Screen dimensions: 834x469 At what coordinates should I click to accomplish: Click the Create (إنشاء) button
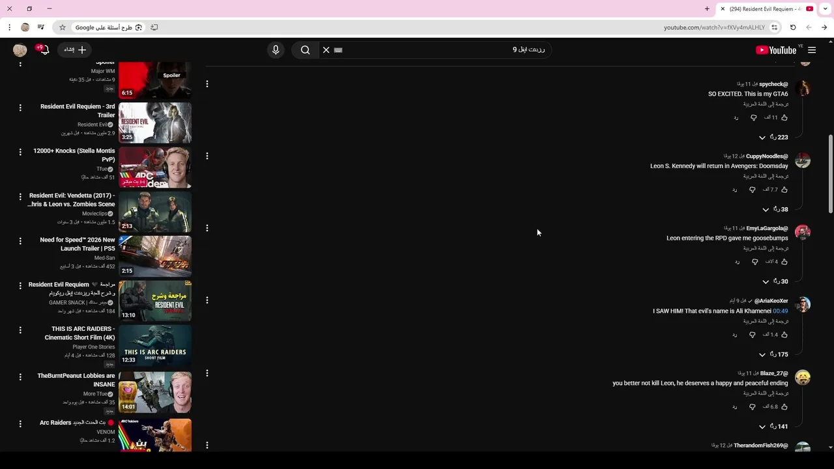point(75,50)
